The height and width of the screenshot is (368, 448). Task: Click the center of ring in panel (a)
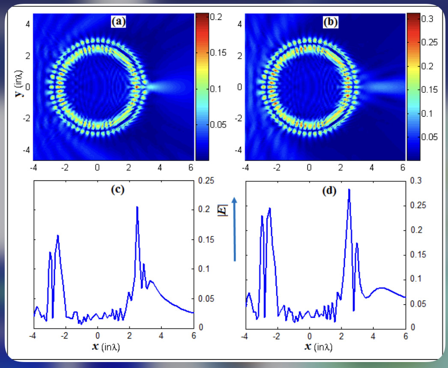98,87
